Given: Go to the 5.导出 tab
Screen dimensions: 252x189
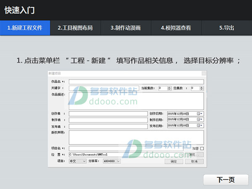Looking at the screenshot, I should 226,28.
